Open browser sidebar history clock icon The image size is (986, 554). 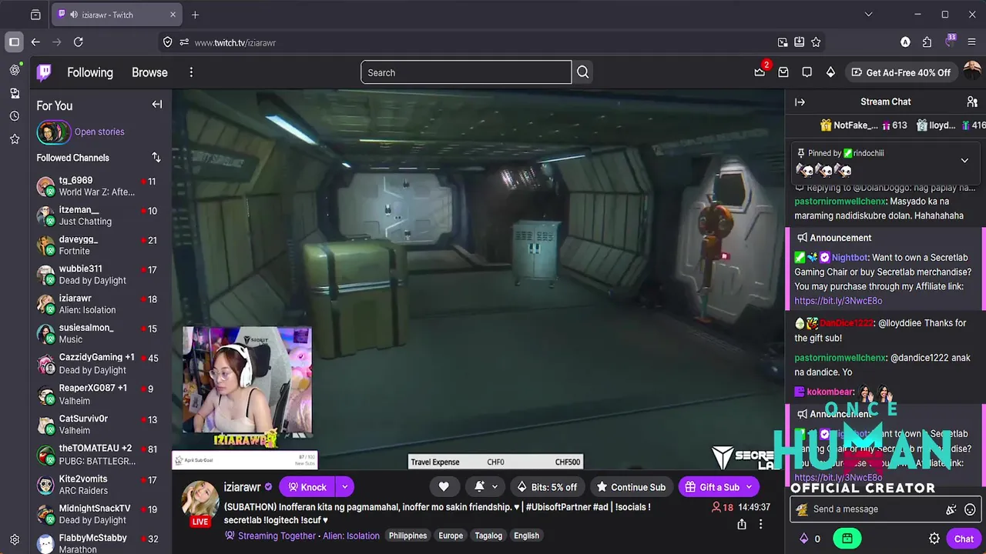pyautogui.click(x=15, y=116)
